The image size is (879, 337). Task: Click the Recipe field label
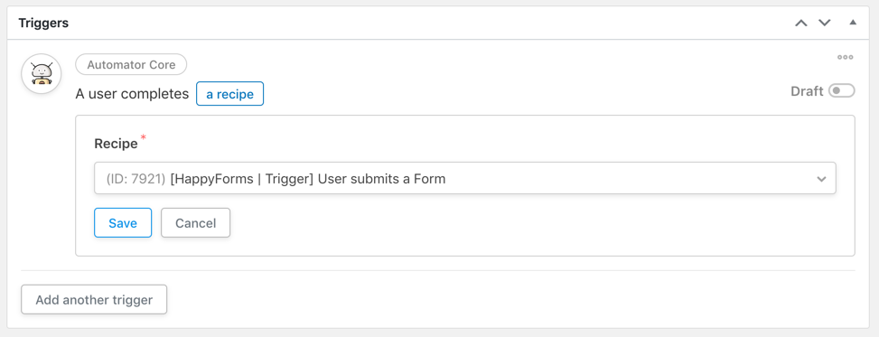click(x=116, y=144)
